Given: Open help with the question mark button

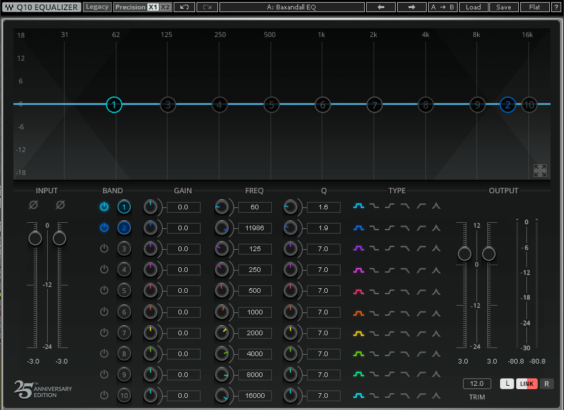Looking at the screenshot, I should [556, 7].
